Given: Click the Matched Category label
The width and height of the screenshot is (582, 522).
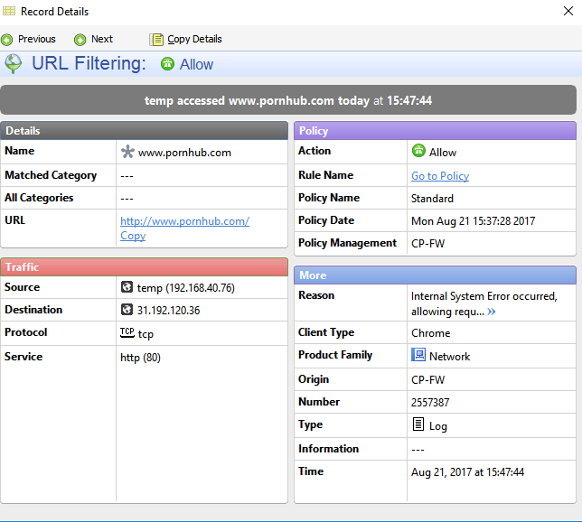Looking at the screenshot, I should tap(51, 175).
